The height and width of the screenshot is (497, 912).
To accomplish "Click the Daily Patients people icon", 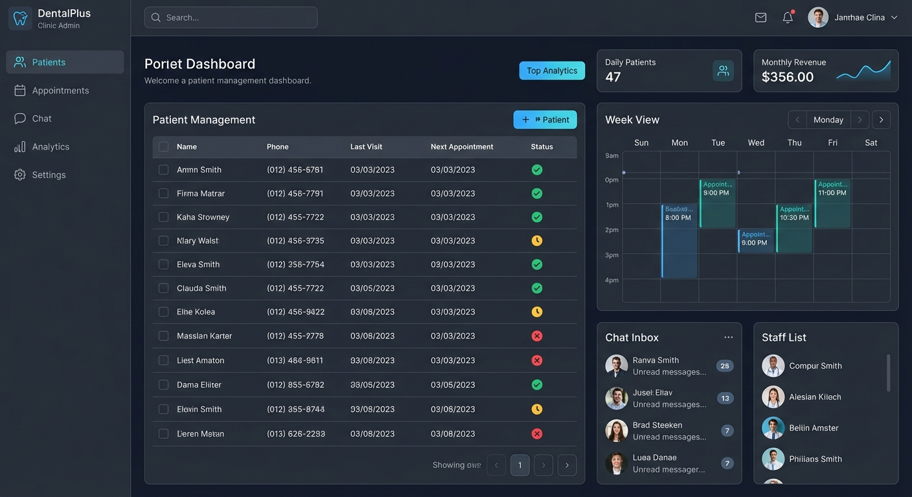I will [723, 71].
